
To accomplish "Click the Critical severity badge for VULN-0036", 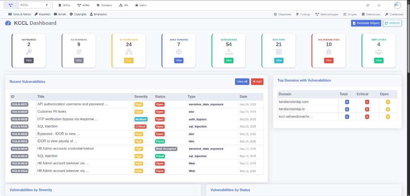I will 140,126.
